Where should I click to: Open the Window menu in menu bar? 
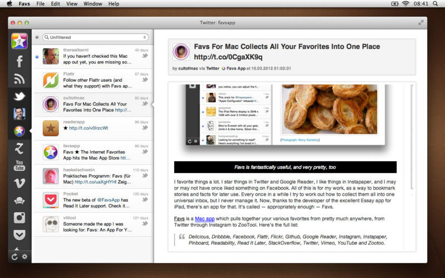[93, 4]
